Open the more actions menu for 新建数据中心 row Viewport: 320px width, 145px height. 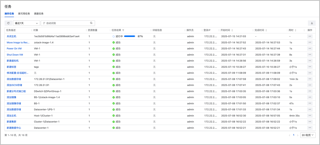pyautogui.click(x=310, y=128)
